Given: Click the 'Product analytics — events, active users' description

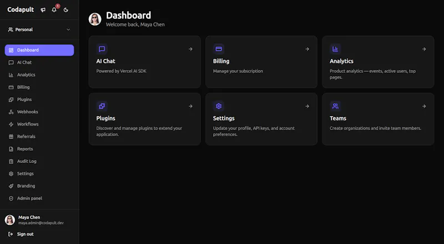Looking at the screenshot, I should coord(372,74).
